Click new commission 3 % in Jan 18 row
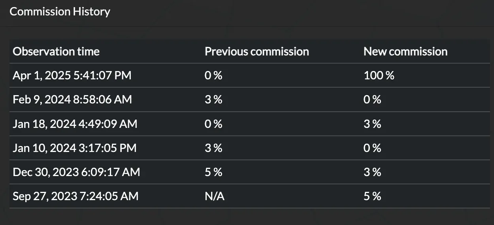Image resolution: width=494 pixels, height=225 pixels. click(372, 124)
